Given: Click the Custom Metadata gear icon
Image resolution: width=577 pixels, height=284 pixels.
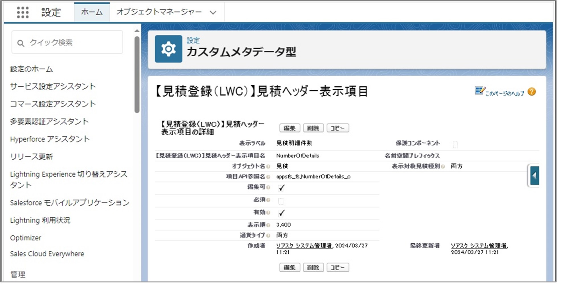Looking at the screenshot, I should [x=169, y=49].
